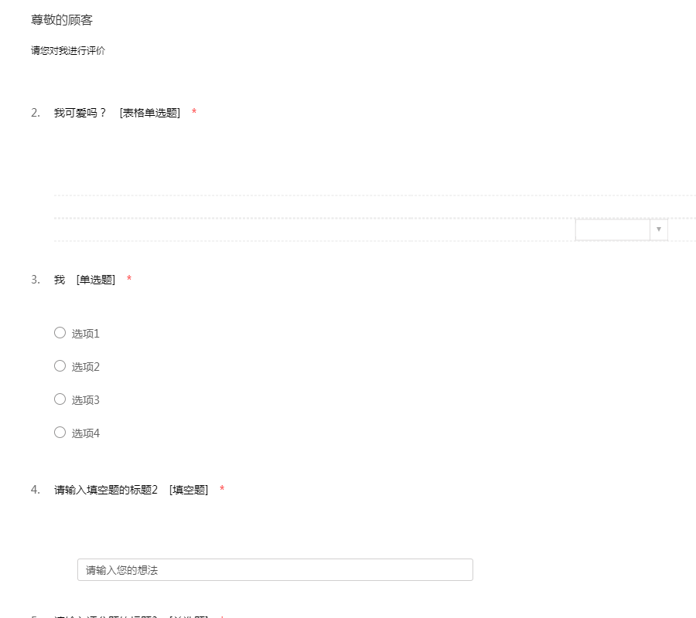
Task: Pick the 选项3 radio button
Action: tap(60, 399)
